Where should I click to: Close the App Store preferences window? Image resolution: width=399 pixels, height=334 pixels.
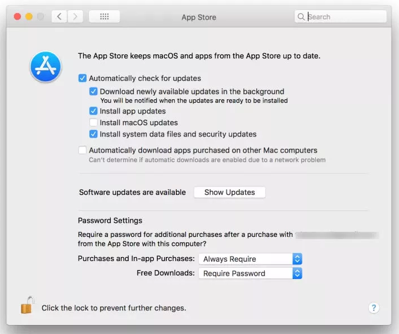pyautogui.click(x=17, y=17)
